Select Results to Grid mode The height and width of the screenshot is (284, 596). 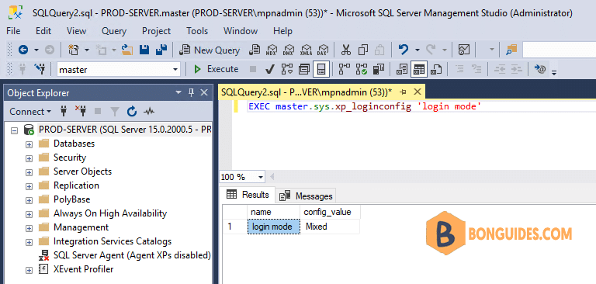click(419, 69)
